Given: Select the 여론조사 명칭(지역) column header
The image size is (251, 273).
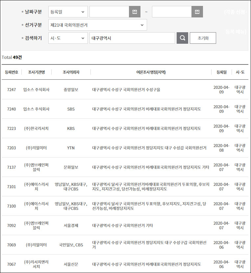Looking at the screenshot, I should click(151, 72).
